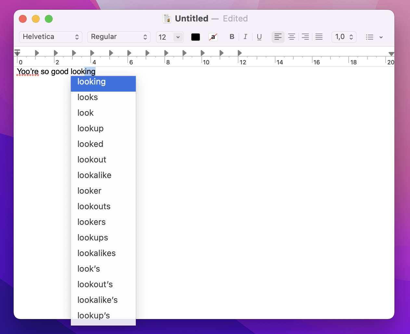Click the word 'good' in the document

click(60, 71)
